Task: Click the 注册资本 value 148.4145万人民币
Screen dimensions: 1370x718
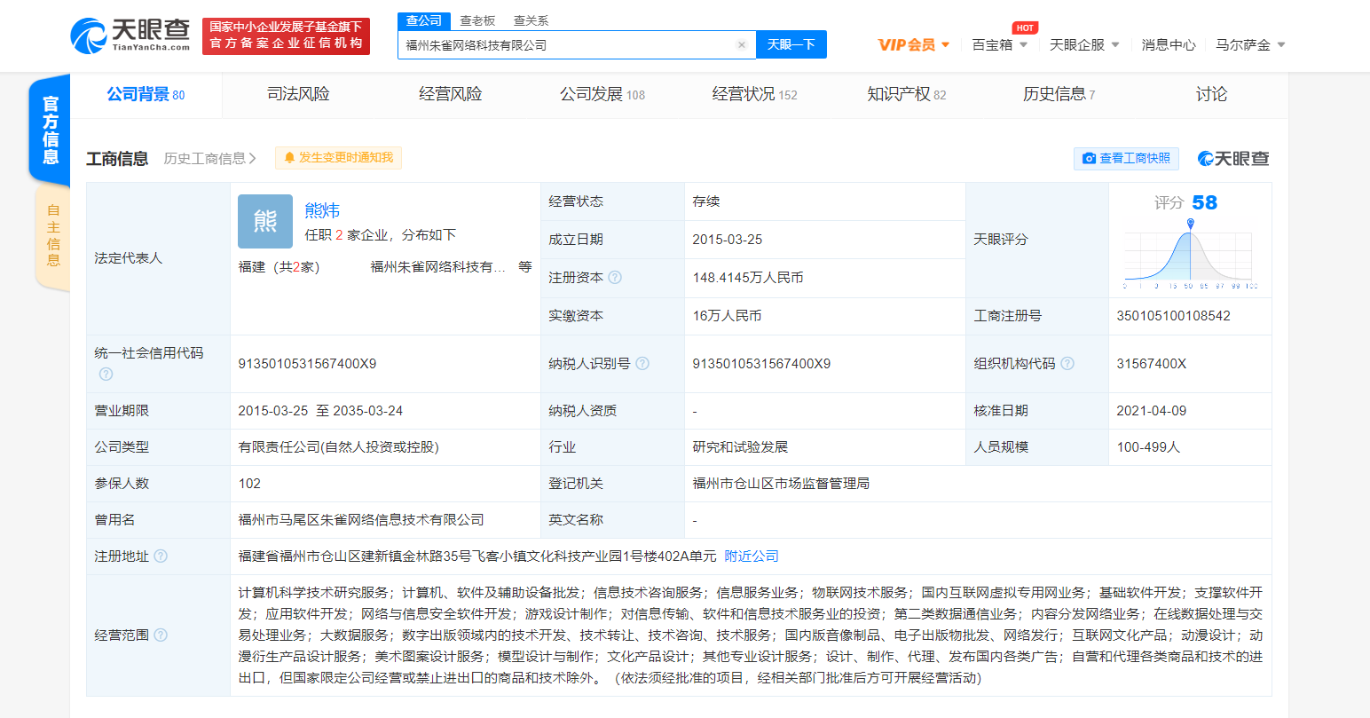Action: [x=748, y=278]
